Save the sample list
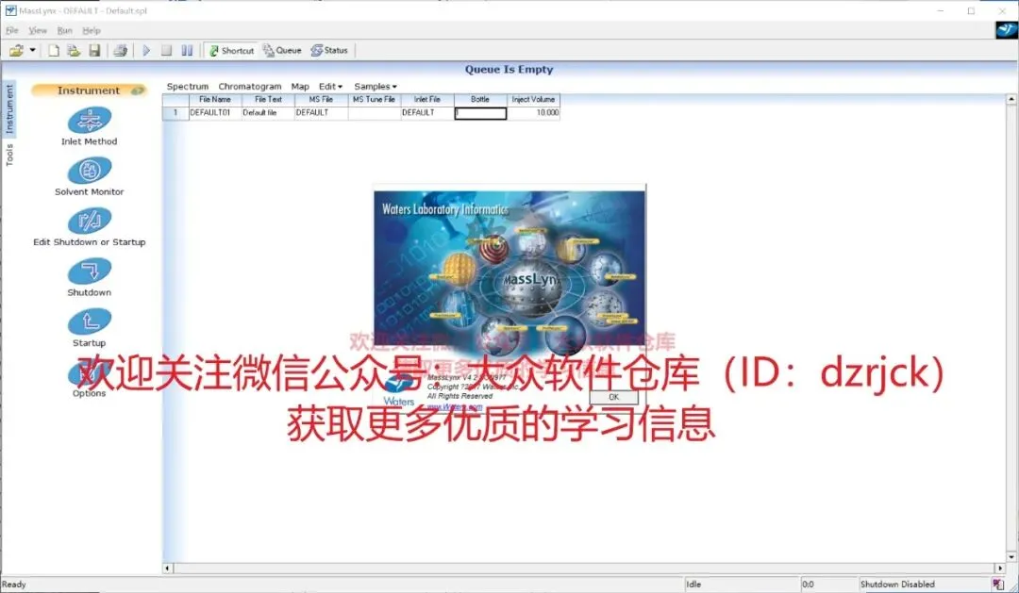The image size is (1019, 593). tap(94, 50)
